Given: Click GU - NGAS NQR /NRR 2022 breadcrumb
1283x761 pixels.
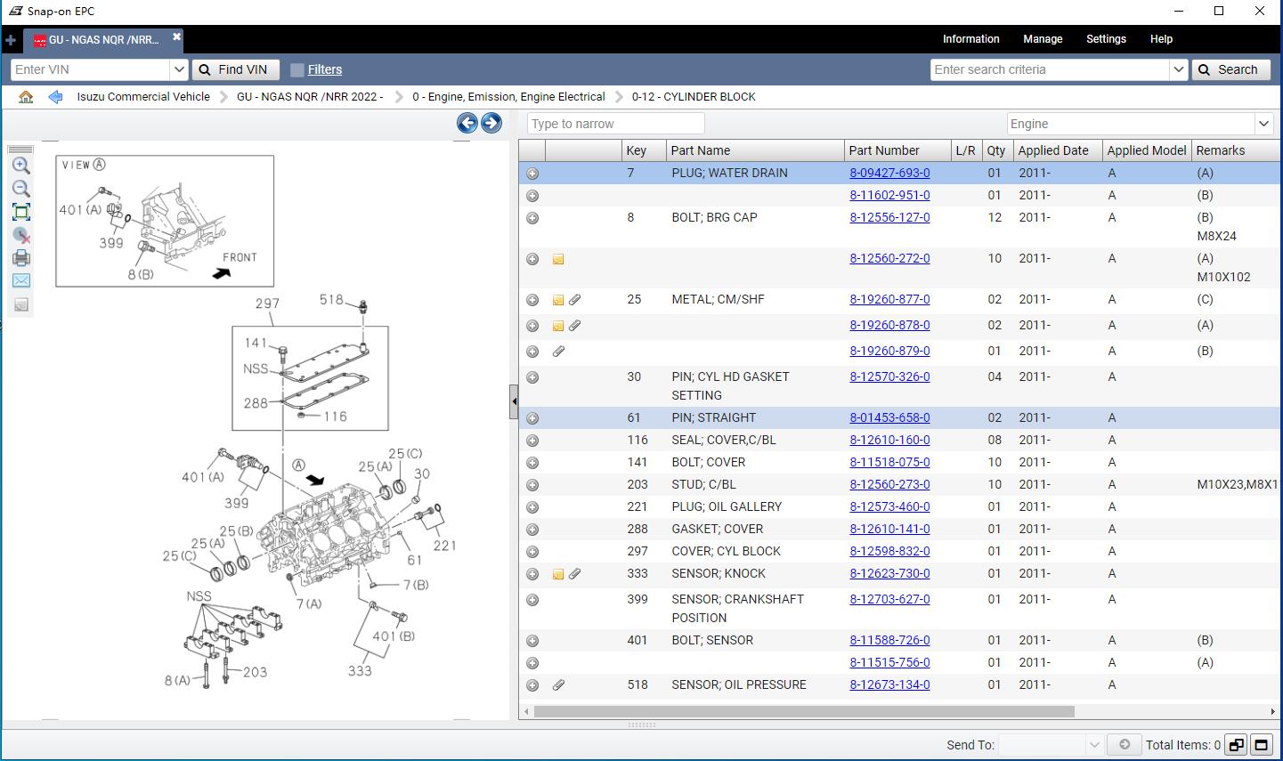Looking at the screenshot, I should tap(310, 97).
